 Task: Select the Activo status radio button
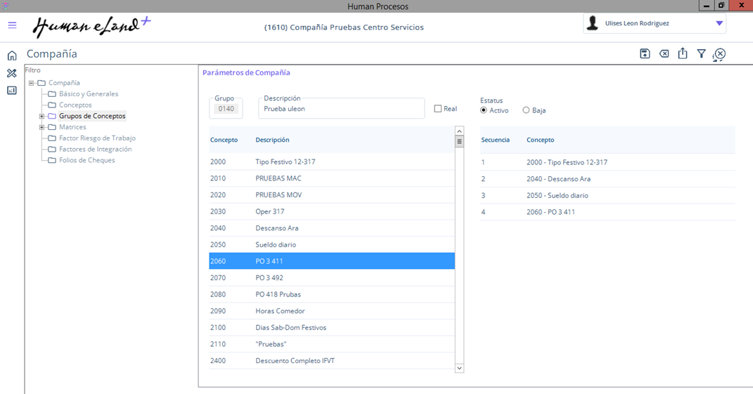[x=484, y=110]
